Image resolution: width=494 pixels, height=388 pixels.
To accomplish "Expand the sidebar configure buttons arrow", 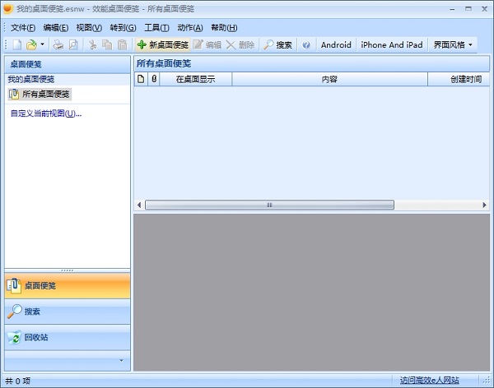I will [122, 360].
